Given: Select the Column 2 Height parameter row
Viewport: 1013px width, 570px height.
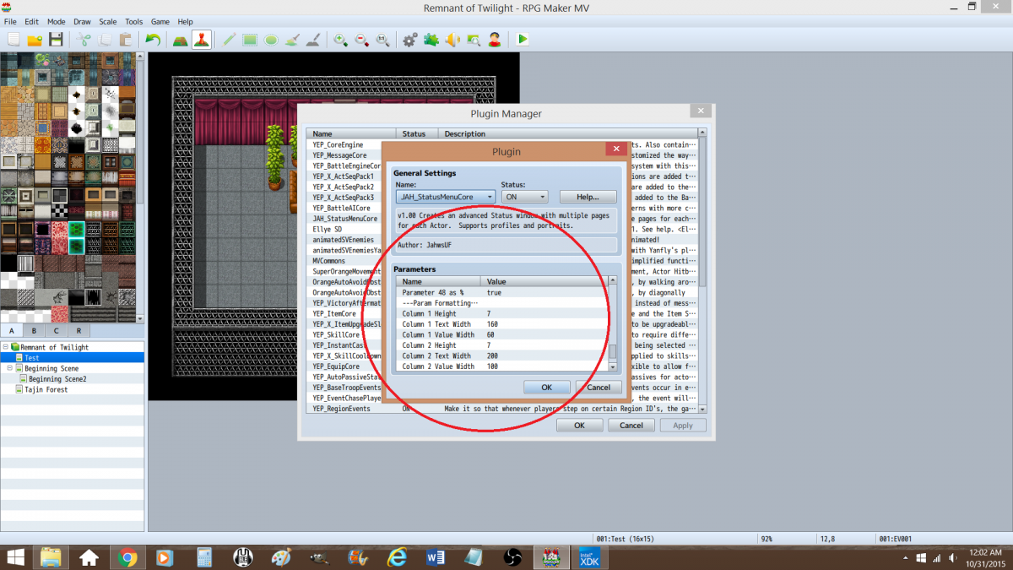Looking at the screenshot, I should coord(502,345).
